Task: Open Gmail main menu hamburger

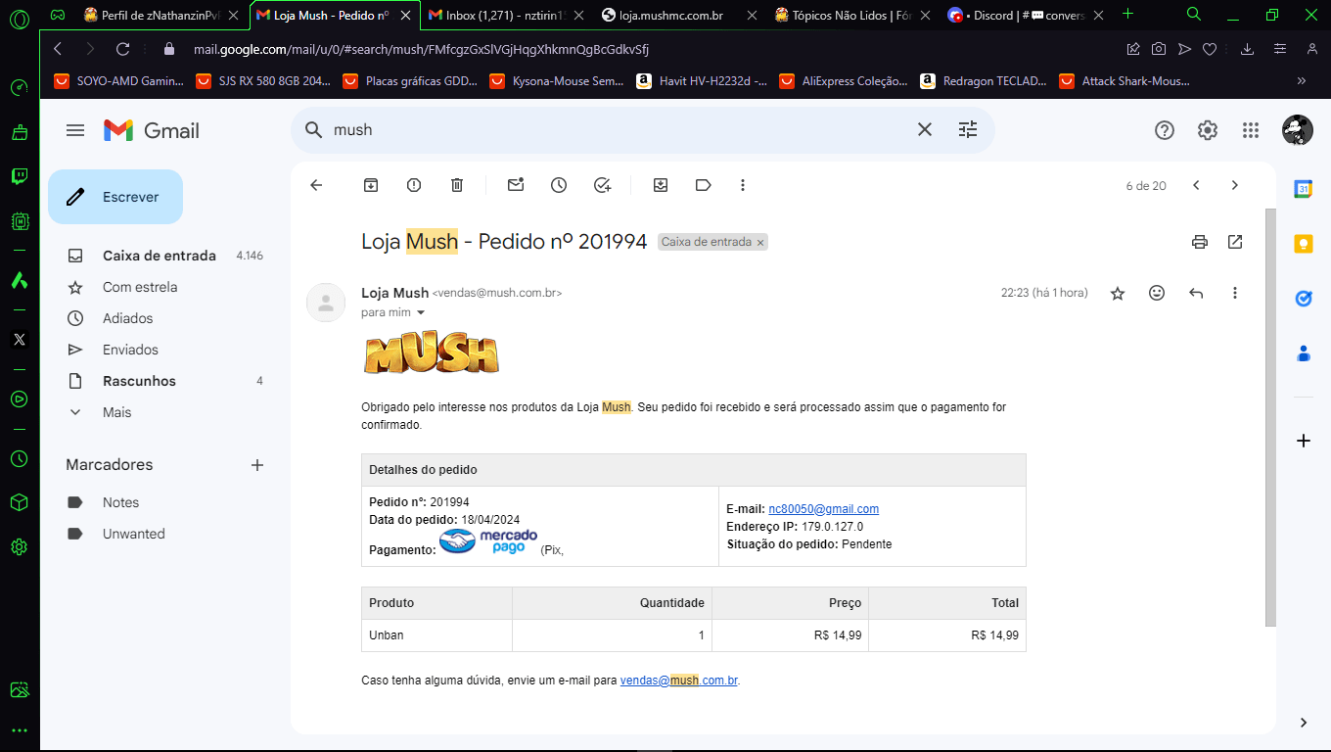Action: 75,130
